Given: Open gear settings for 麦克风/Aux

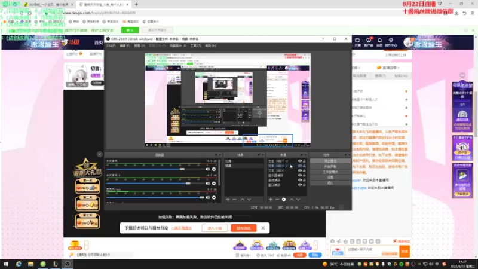Looking at the screenshot, I should 214,197.
